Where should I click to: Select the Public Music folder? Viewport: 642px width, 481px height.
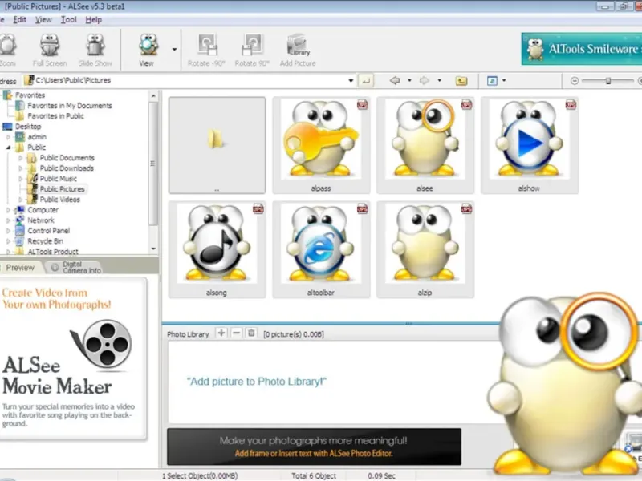coord(58,179)
